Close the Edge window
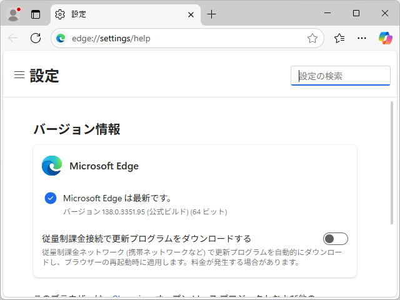This screenshot has width=400, height=300. click(x=385, y=13)
